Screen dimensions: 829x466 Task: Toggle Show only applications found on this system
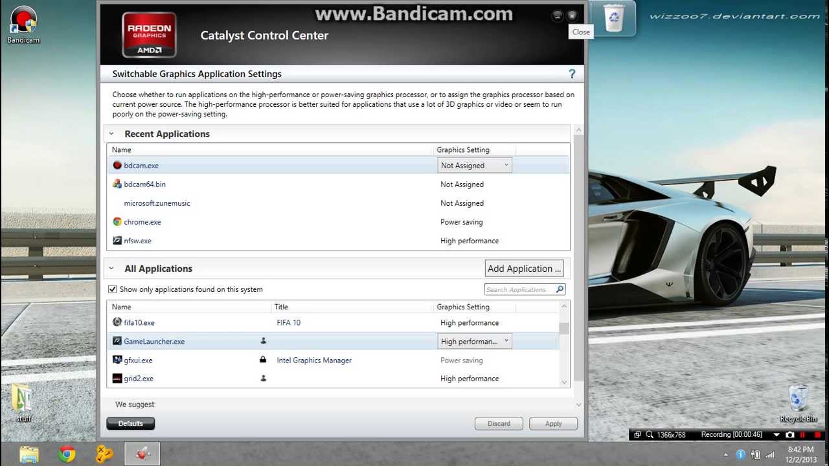113,289
